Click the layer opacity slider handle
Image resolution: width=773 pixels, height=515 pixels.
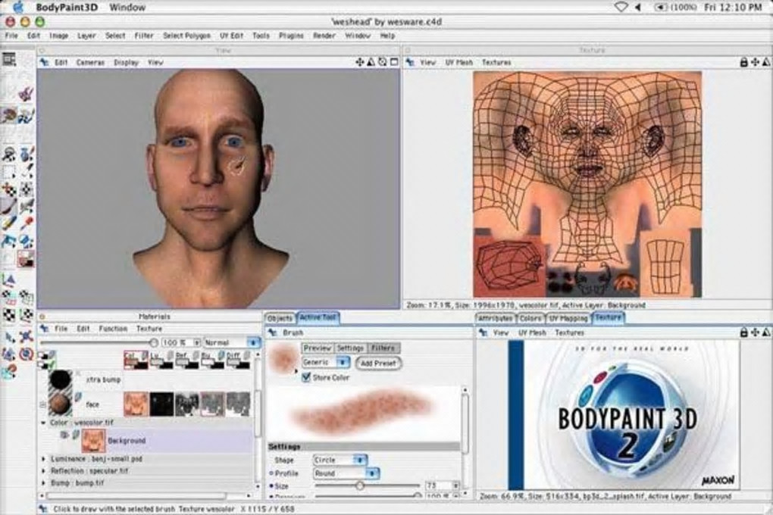tap(153, 342)
